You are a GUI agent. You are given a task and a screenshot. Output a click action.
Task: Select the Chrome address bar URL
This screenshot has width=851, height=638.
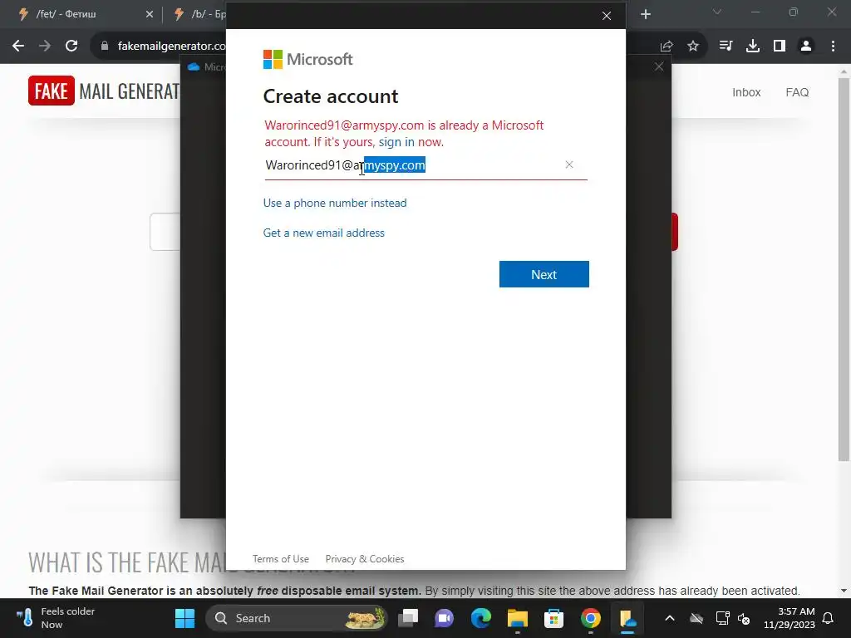(171, 47)
